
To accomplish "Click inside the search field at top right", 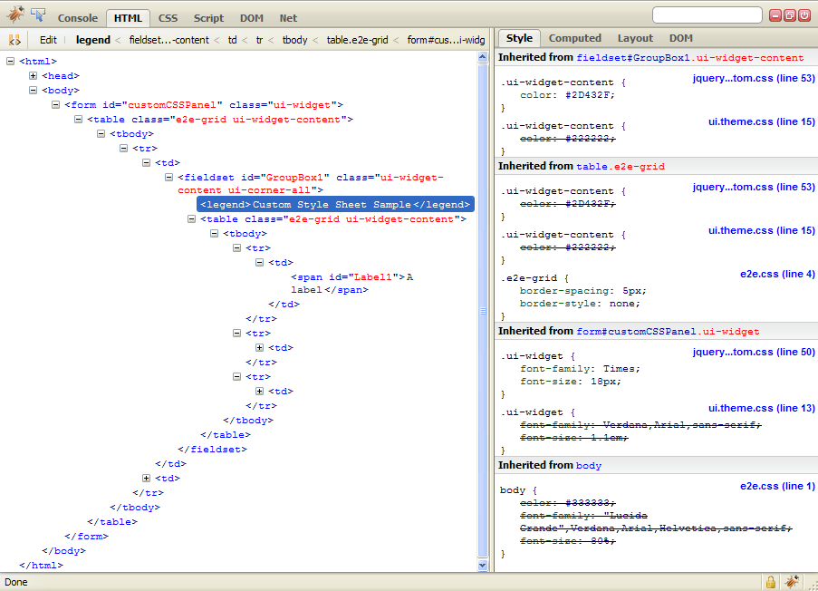I will [707, 14].
